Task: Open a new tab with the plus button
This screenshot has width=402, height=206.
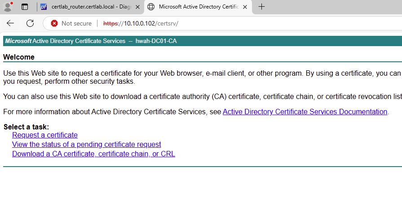Action: click(x=261, y=7)
